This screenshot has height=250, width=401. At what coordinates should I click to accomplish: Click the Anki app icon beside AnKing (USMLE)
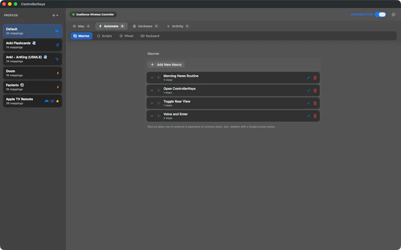click(45, 57)
